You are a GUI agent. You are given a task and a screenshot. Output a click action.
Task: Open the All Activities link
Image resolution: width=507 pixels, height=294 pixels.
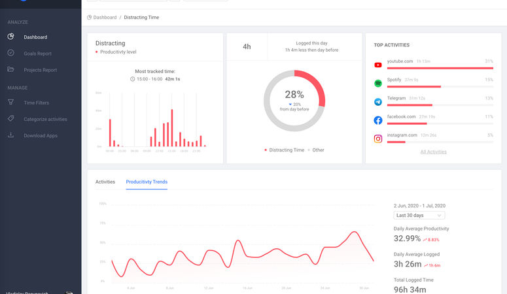pos(433,152)
